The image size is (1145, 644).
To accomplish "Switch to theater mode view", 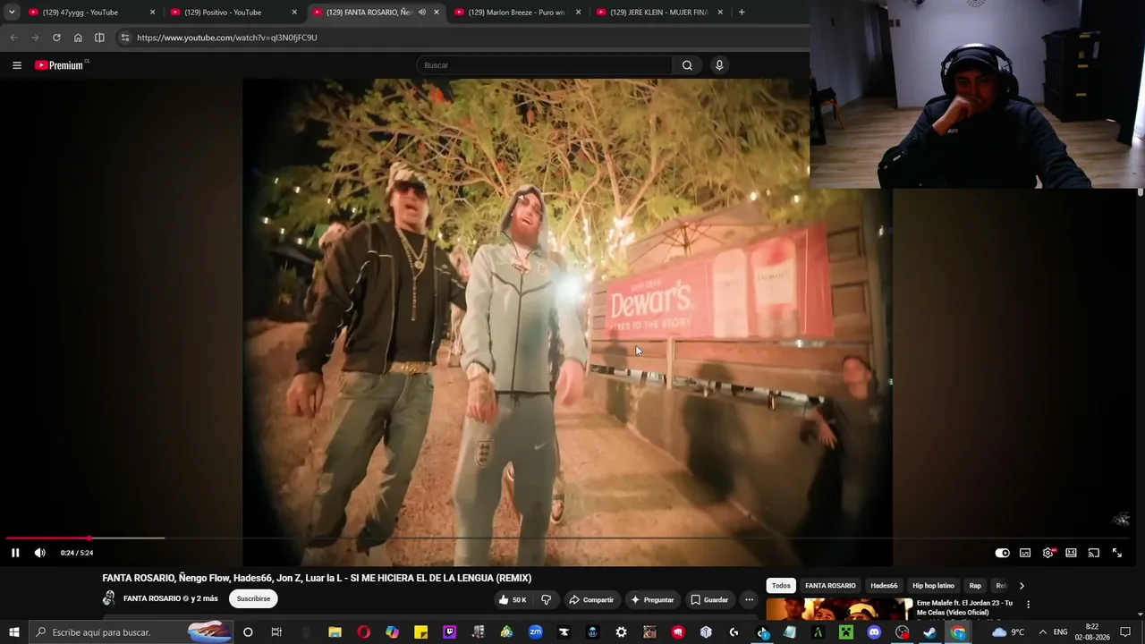I will click(x=1071, y=553).
